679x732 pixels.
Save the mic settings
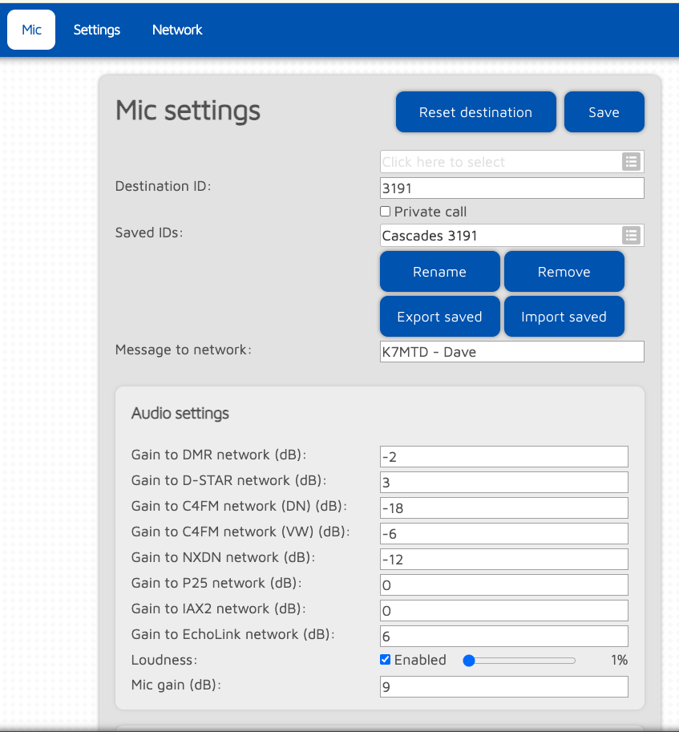coord(604,112)
